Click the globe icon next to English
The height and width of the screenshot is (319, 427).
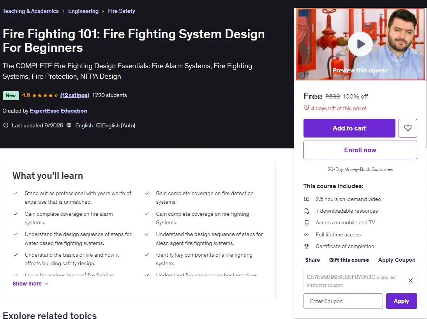69,125
